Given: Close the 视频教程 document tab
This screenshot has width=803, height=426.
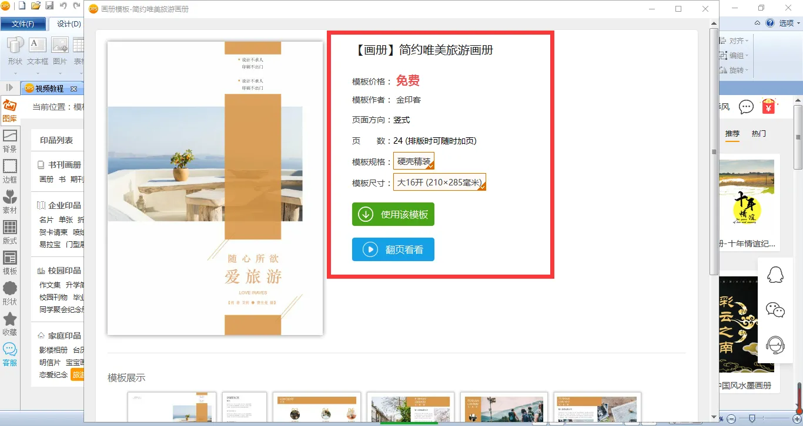Looking at the screenshot, I should [73, 89].
